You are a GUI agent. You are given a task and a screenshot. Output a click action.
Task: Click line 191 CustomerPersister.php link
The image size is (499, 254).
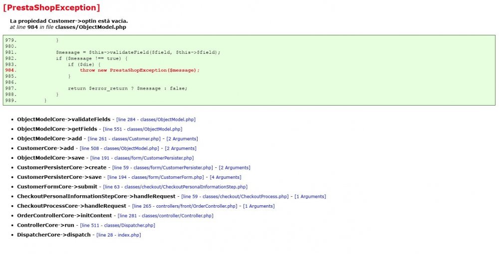[142, 158]
